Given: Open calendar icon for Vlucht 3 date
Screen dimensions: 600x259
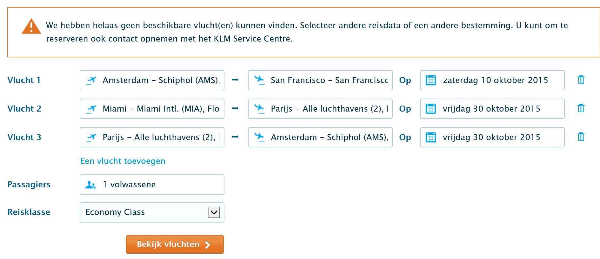Looking at the screenshot, I should coord(431,137).
